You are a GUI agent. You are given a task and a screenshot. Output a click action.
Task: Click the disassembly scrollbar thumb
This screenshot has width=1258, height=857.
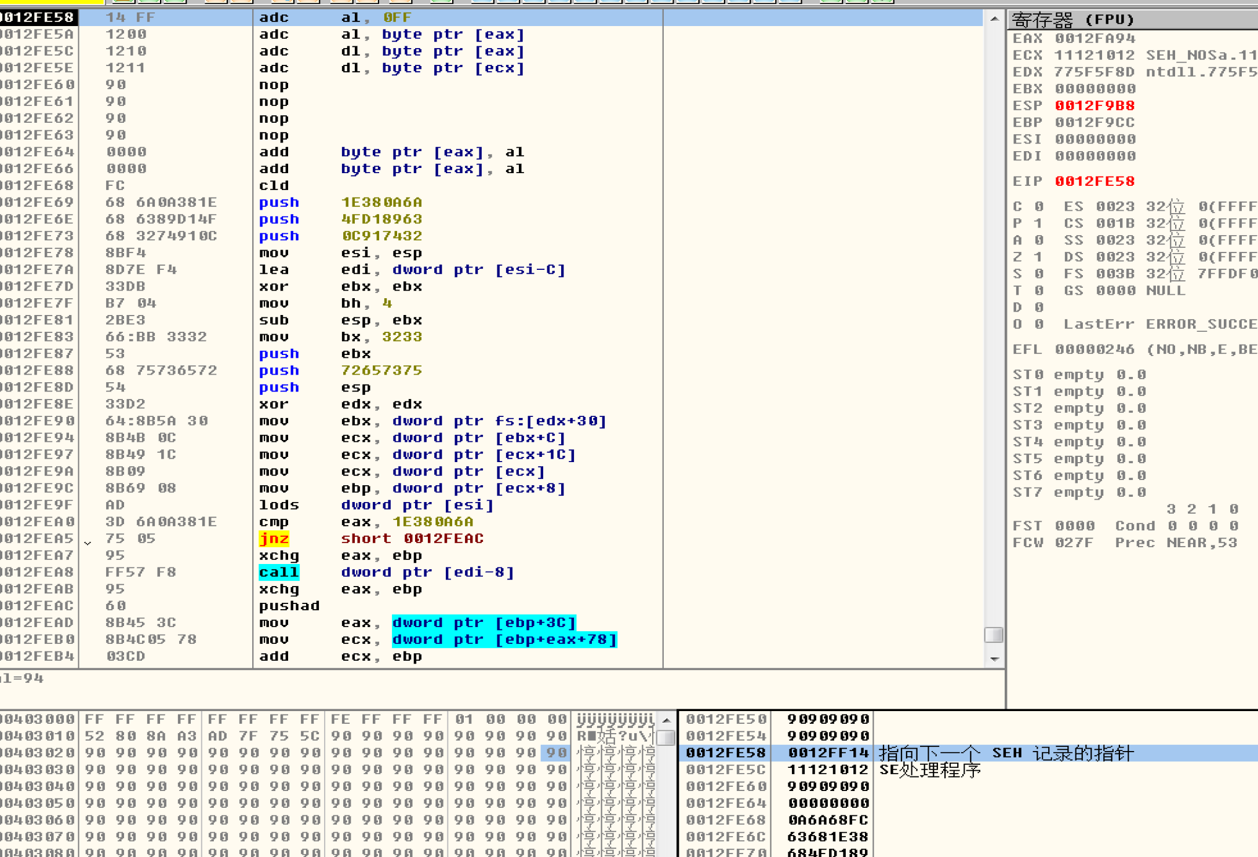point(994,635)
